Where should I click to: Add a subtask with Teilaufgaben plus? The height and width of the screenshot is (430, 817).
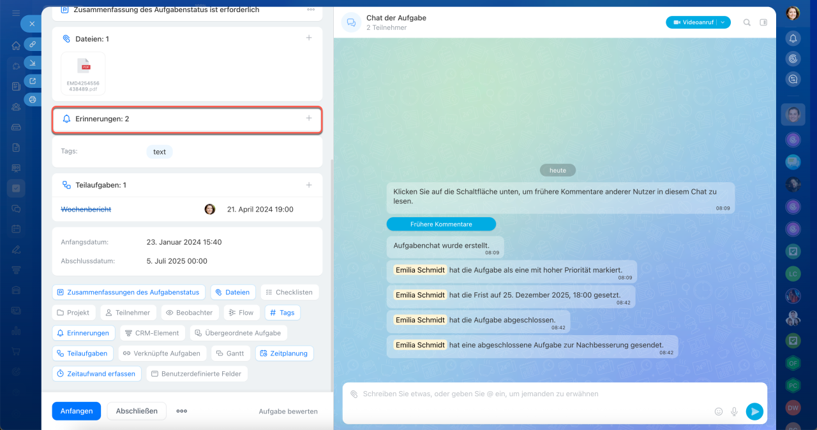(309, 185)
